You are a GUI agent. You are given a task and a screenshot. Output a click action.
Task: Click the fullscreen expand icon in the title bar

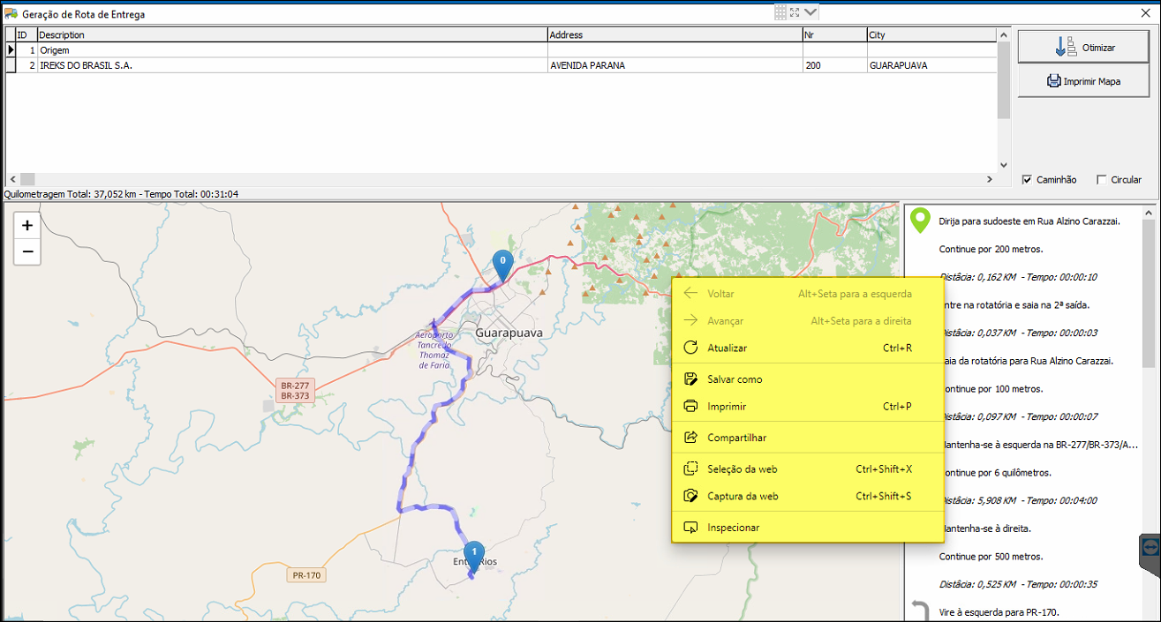pyautogui.click(x=795, y=11)
